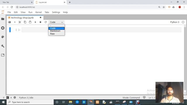Open Task View on the taskbar

pos(64,102)
